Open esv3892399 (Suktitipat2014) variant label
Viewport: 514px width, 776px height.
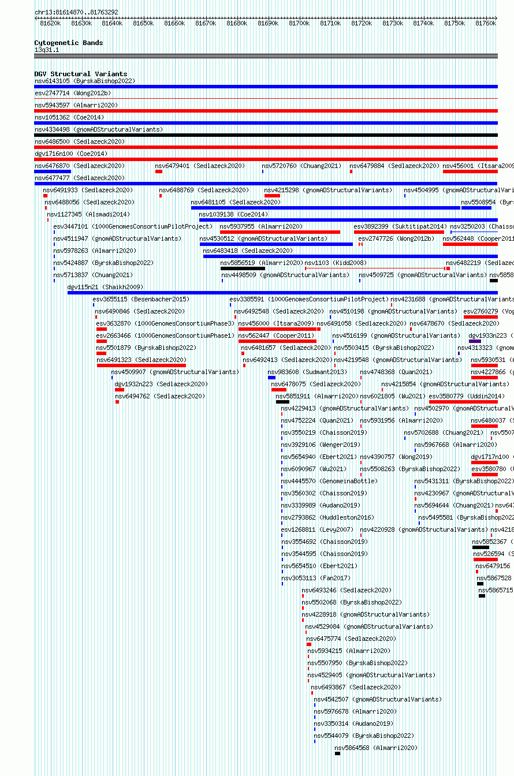click(400, 226)
